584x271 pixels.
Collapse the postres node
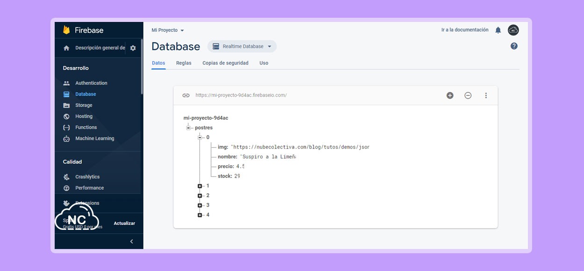[188, 128]
